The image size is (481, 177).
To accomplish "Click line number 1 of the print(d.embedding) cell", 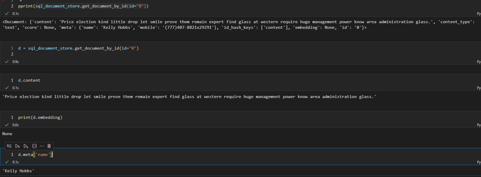I will 12,117.
